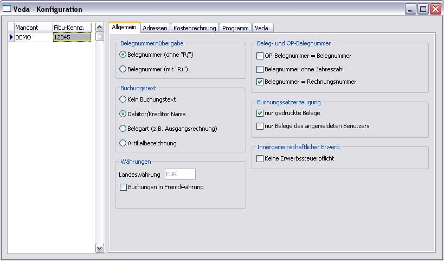Click the row indicator arrow beside DEMO
The height and width of the screenshot is (261, 444).
(11, 37)
